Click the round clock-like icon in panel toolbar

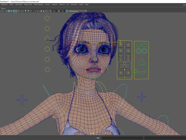click(6, 11)
